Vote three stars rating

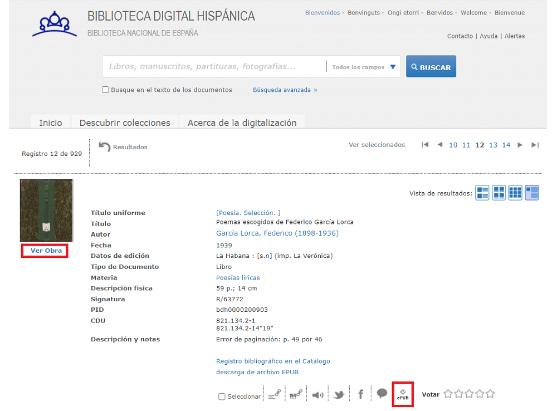[469, 394]
